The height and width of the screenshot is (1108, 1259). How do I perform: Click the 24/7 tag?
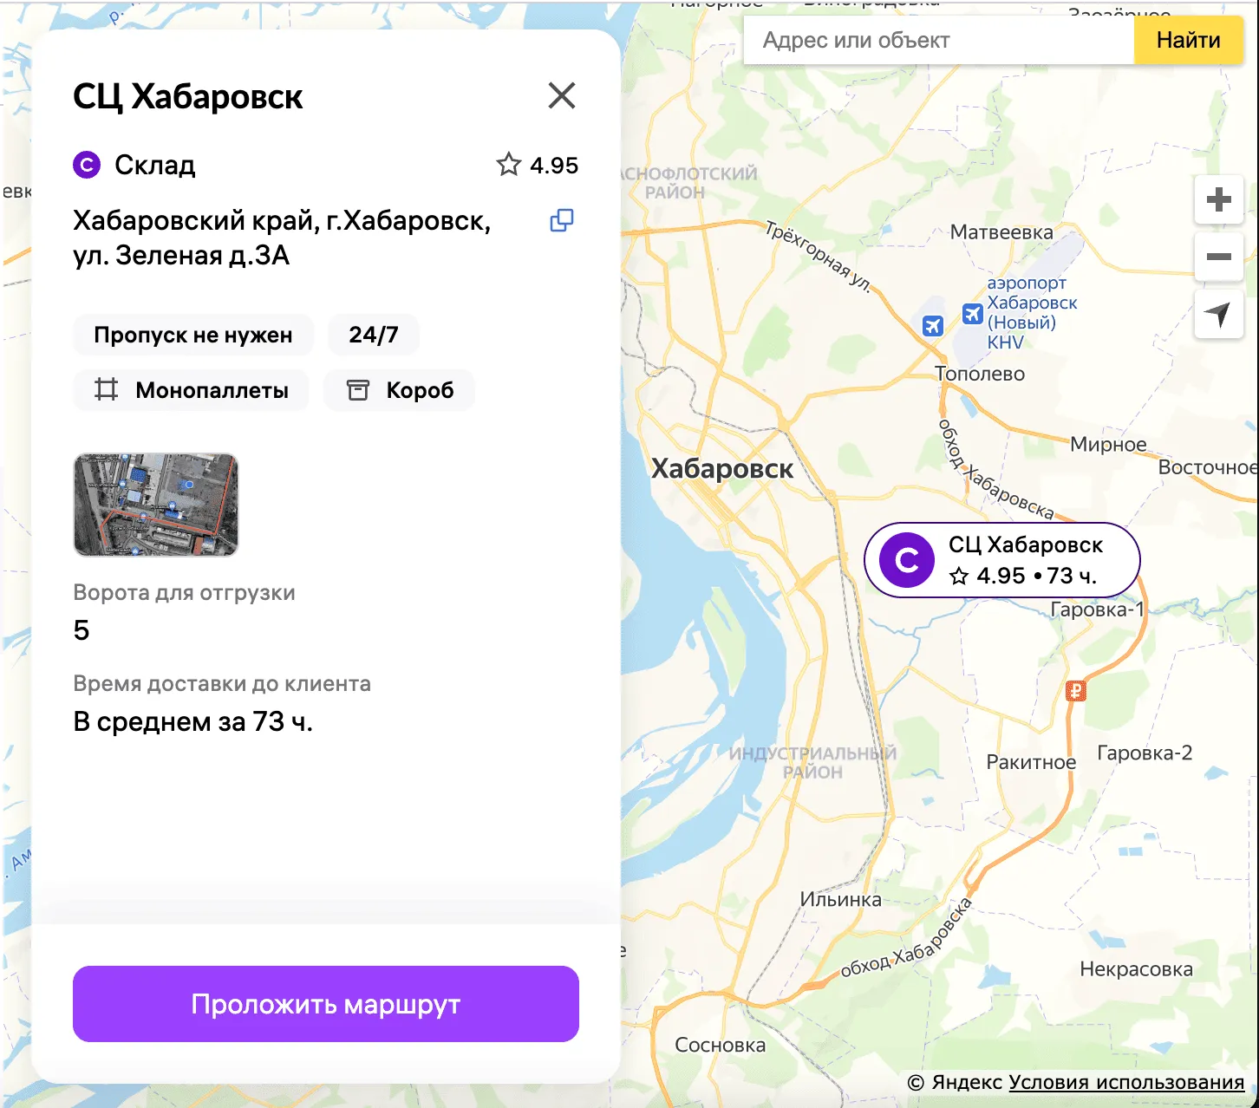(373, 335)
